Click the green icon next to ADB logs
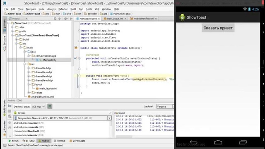This screenshot has width=265, height=149. 50,106
